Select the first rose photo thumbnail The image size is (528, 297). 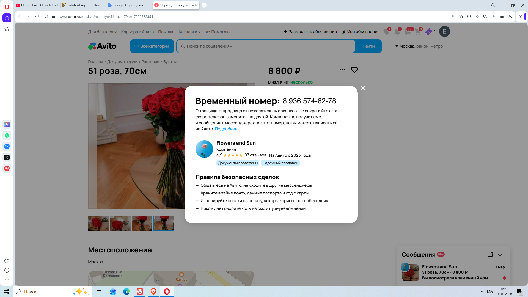[x=98, y=223]
